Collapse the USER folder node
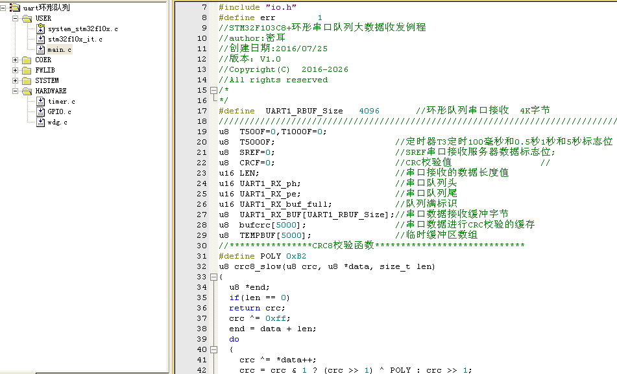 click(x=14, y=19)
